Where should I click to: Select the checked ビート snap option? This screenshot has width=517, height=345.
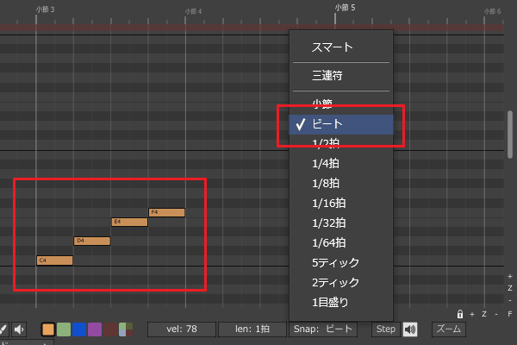[x=341, y=124]
